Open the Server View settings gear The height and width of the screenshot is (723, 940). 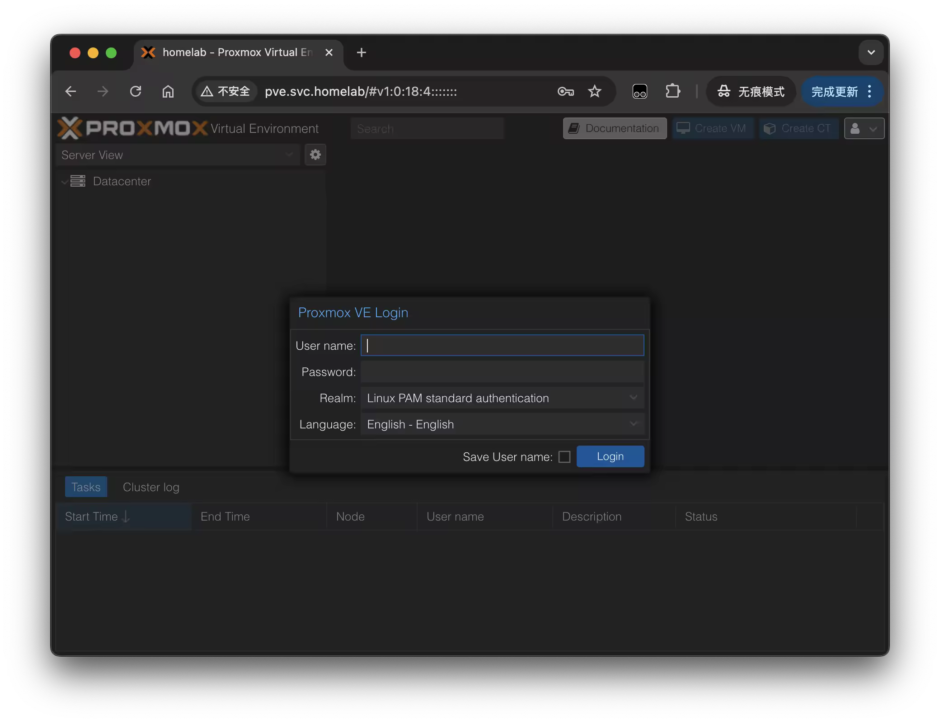pyautogui.click(x=315, y=155)
